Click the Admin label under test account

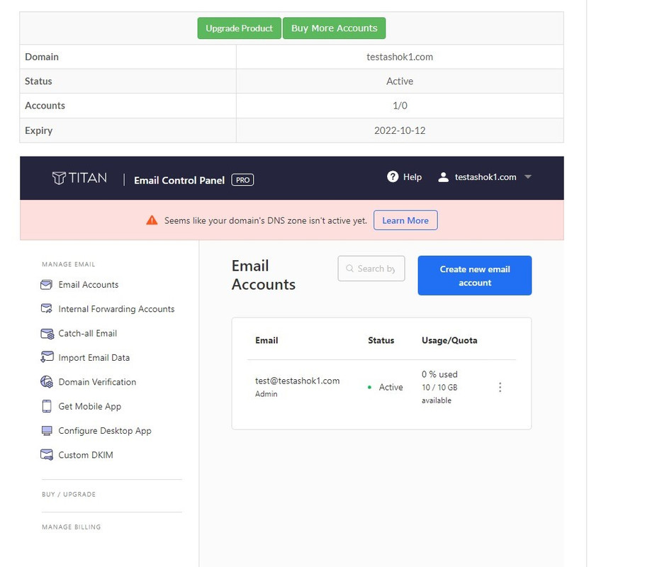point(266,394)
